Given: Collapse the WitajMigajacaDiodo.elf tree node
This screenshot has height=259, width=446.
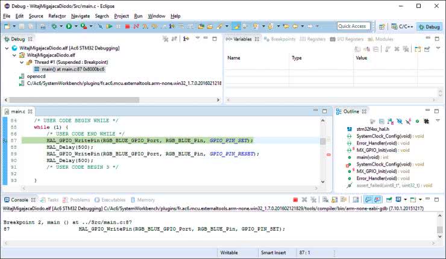Looking at the screenshot, I should click(13, 55).
